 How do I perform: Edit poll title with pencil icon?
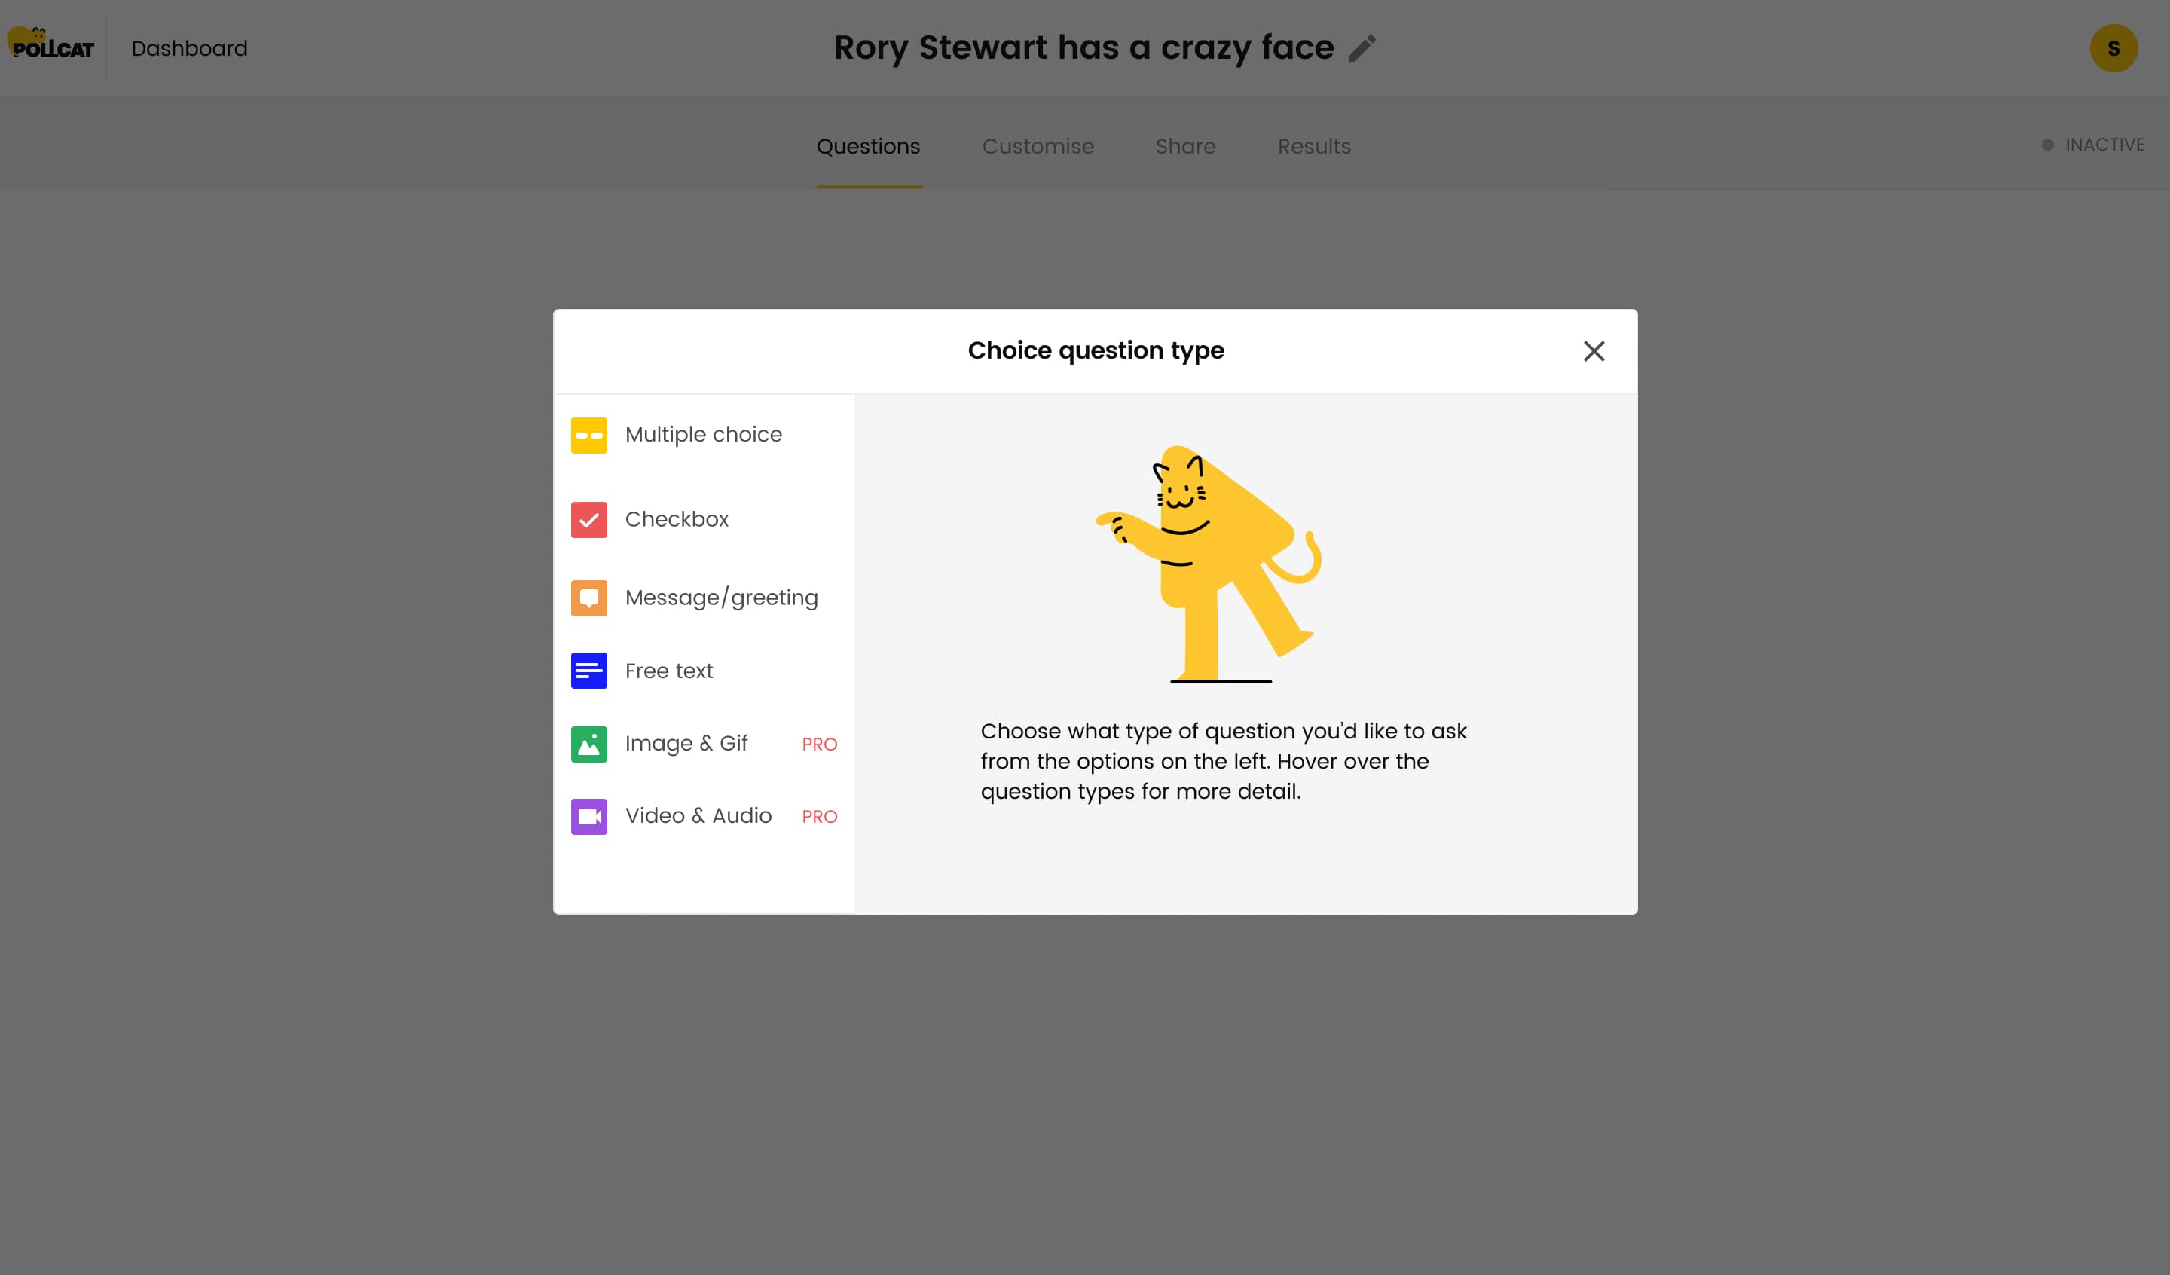1362,48
